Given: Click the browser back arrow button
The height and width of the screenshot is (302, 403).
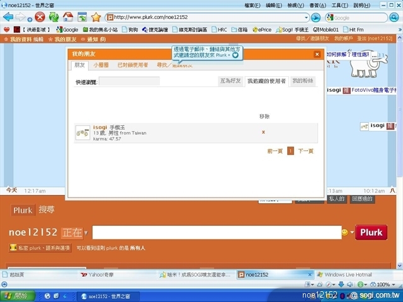Looking at the screenshot, I should (x=10, y=17).
